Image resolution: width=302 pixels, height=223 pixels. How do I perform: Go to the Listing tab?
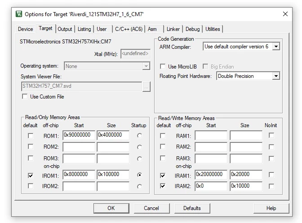point(84,29)
